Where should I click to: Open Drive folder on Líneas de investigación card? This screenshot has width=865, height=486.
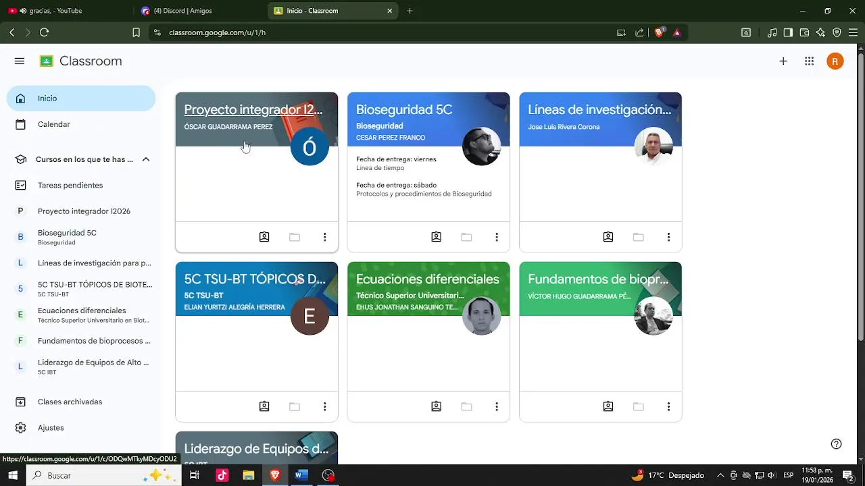pos(639,237)
